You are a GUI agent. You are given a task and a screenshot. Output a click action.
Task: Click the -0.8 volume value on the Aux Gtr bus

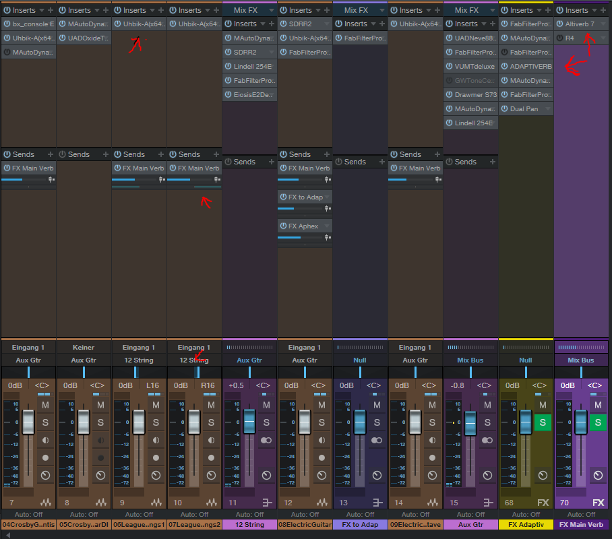pos(458,385)
